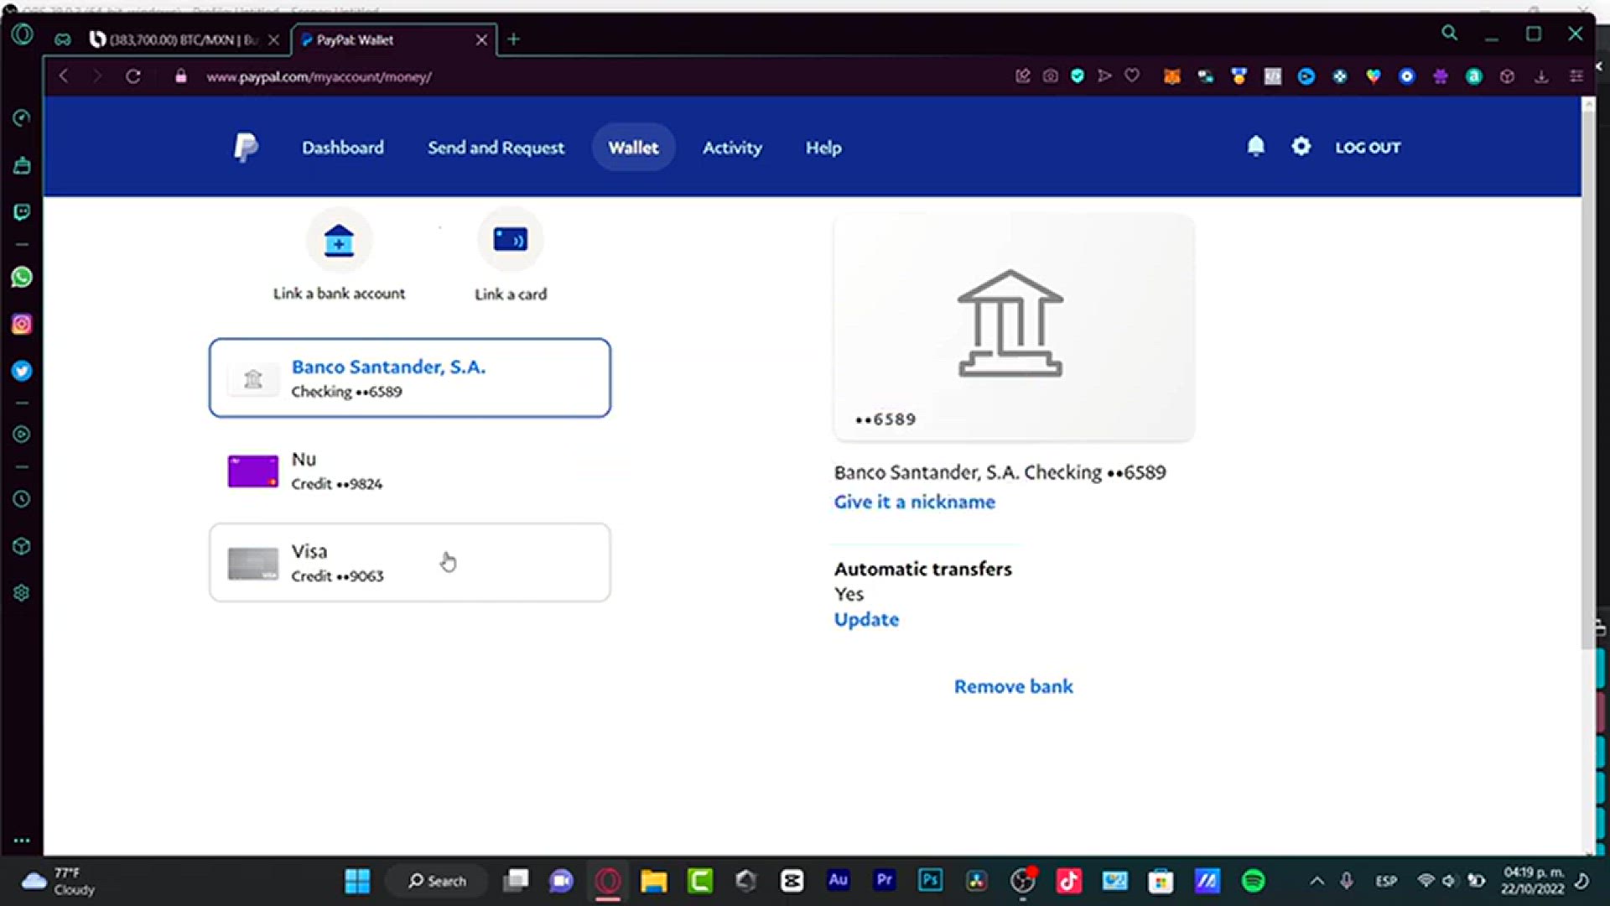Open Send and Request tab
Viewport: 1610px width, 906px height.
pyautogui.click(x=496, y=148)
